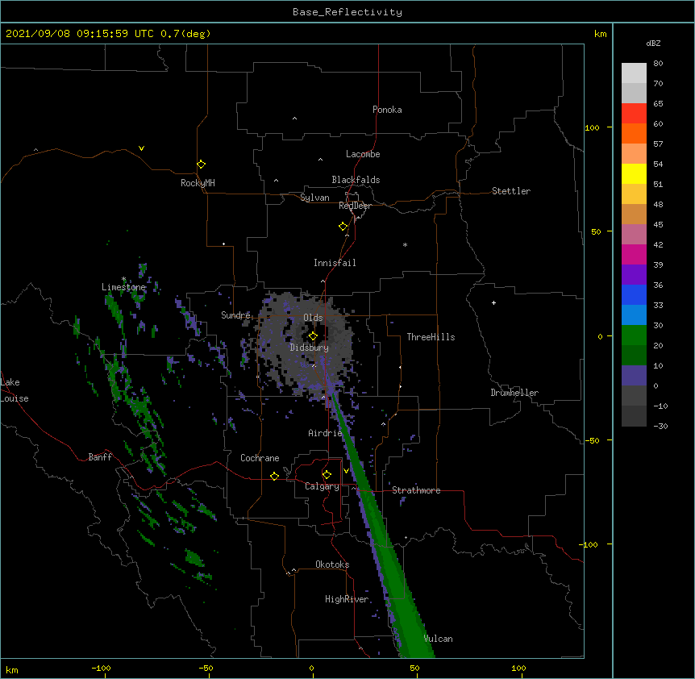Click the km unit label at bottom left
The height and width of the screenshot is (679, 695).
(12, 669)
